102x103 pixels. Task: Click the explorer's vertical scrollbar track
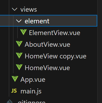point(100,51)
